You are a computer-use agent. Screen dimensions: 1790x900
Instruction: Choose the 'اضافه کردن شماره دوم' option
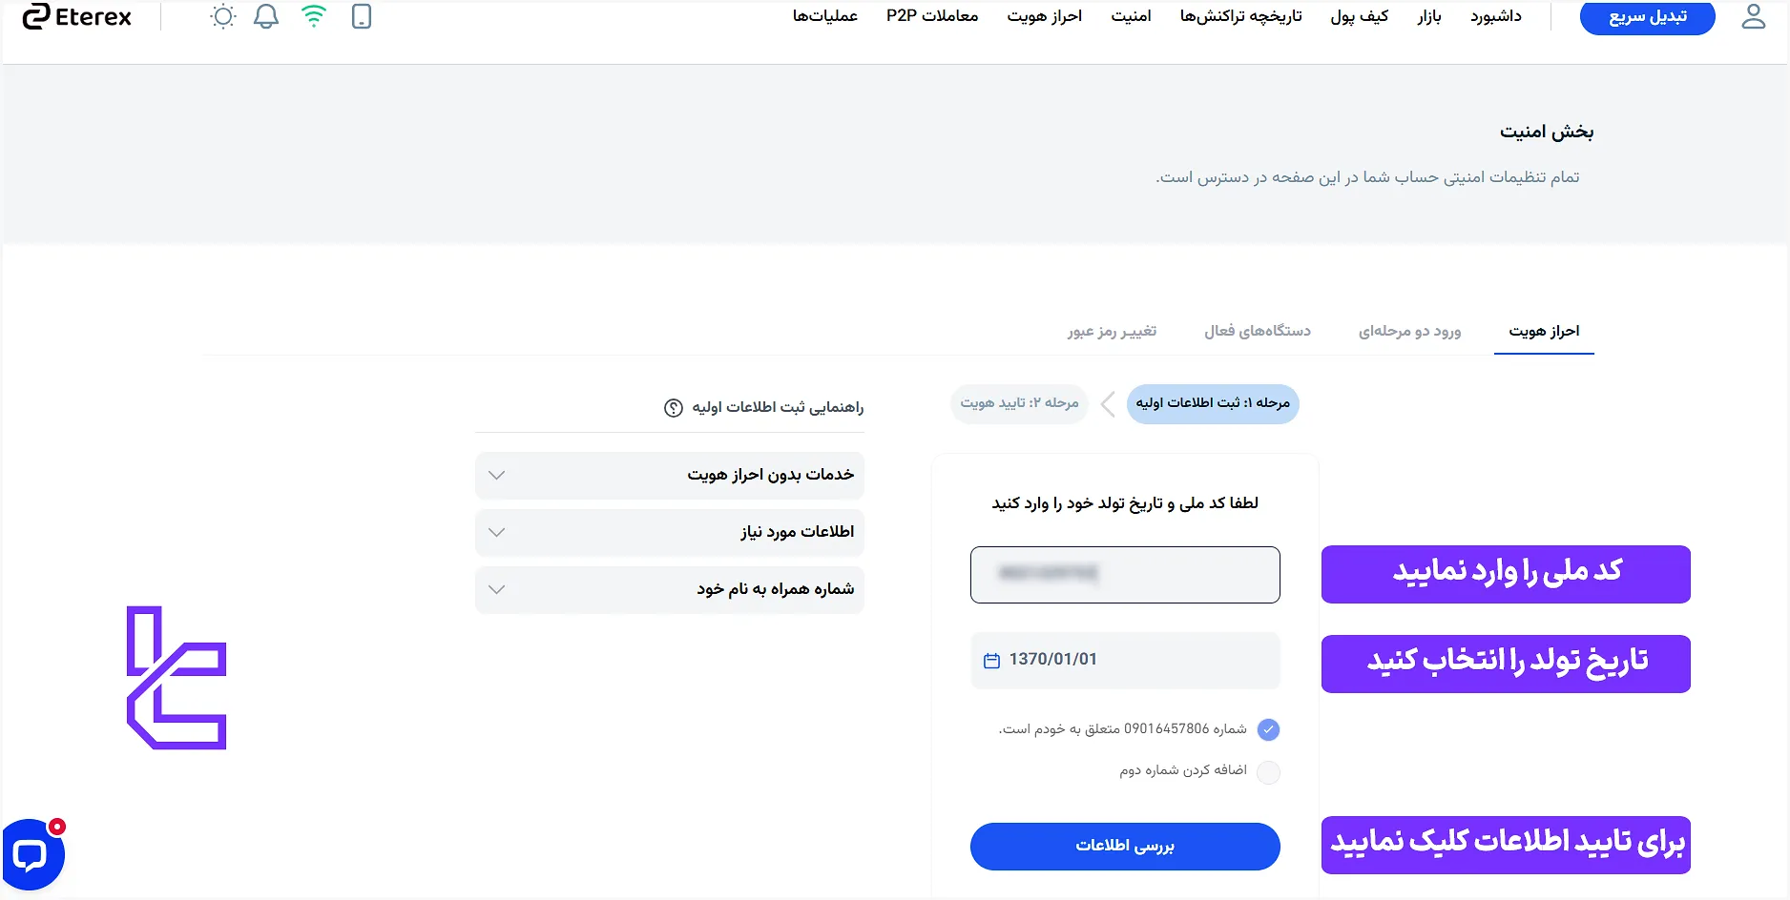(x=1269, y=771)
